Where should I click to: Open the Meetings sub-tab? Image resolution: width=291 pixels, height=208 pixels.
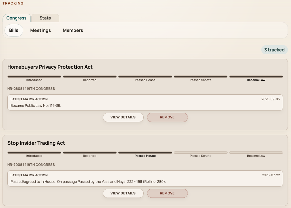tap(41, 30)
